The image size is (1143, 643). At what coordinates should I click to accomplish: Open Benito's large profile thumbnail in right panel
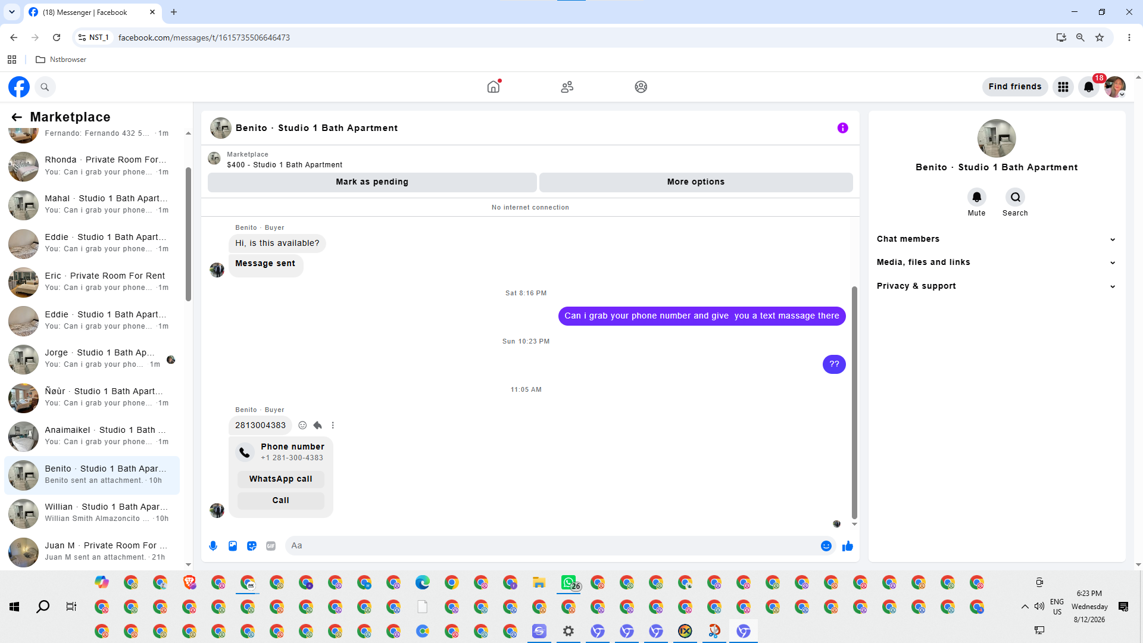[x=997, y=139]
